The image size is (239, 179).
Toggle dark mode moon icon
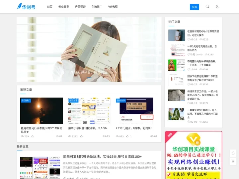217,7
